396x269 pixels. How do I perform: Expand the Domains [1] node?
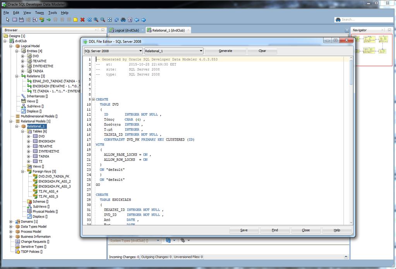coord(11,221)
